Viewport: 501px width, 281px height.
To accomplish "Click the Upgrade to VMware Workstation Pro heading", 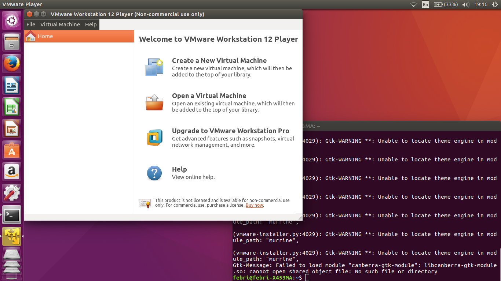I will click(x=231, y=131).
